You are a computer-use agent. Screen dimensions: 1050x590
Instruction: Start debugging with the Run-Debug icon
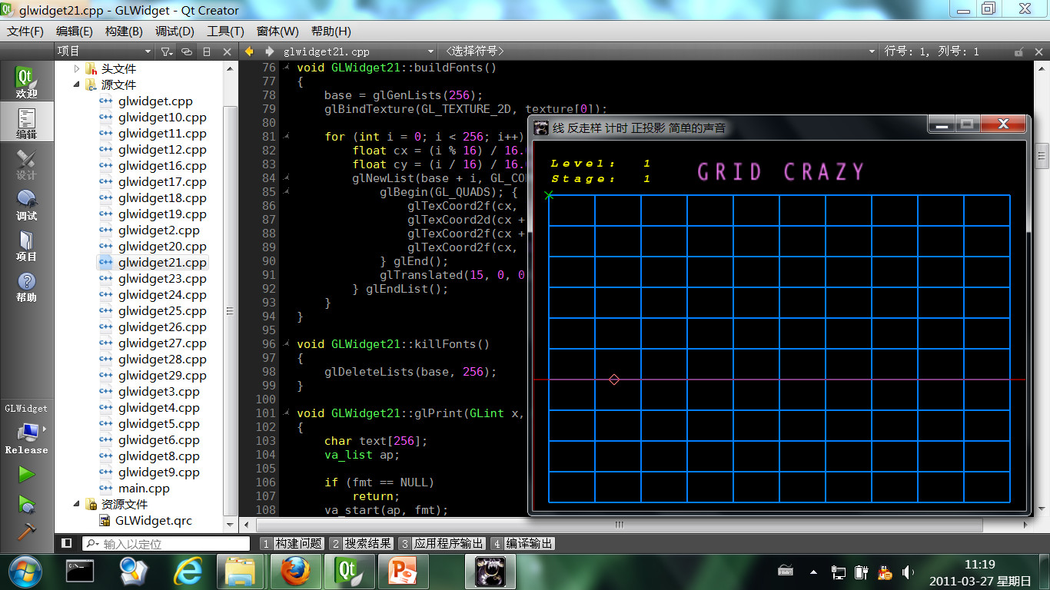click(27, 504)
